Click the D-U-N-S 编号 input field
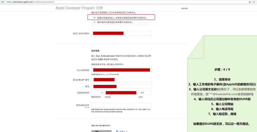The image size is (257, 132). (121, 80)
